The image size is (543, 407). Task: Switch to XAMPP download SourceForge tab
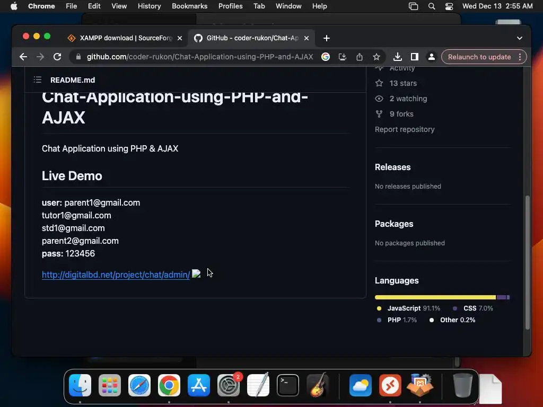point(125,38)
